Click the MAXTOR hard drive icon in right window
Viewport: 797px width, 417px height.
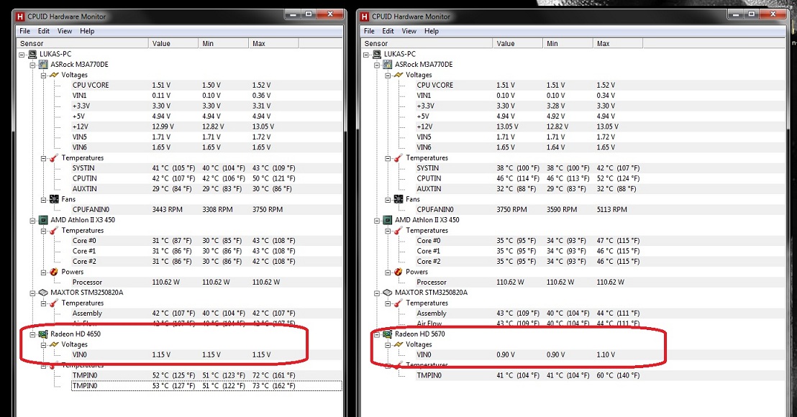(x=388, y=293)
